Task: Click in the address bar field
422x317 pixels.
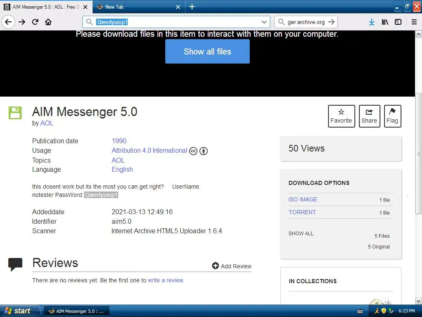Action: [176, 22]
